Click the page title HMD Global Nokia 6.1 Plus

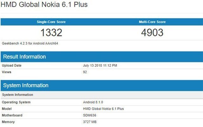pos(44,5)
